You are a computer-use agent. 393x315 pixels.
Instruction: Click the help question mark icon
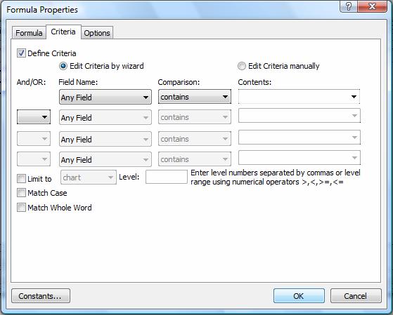pyautogui.click(x=349, y=6)
